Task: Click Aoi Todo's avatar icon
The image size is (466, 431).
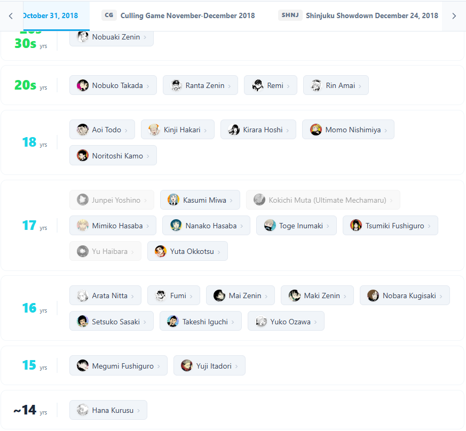Action: [83, 130]
